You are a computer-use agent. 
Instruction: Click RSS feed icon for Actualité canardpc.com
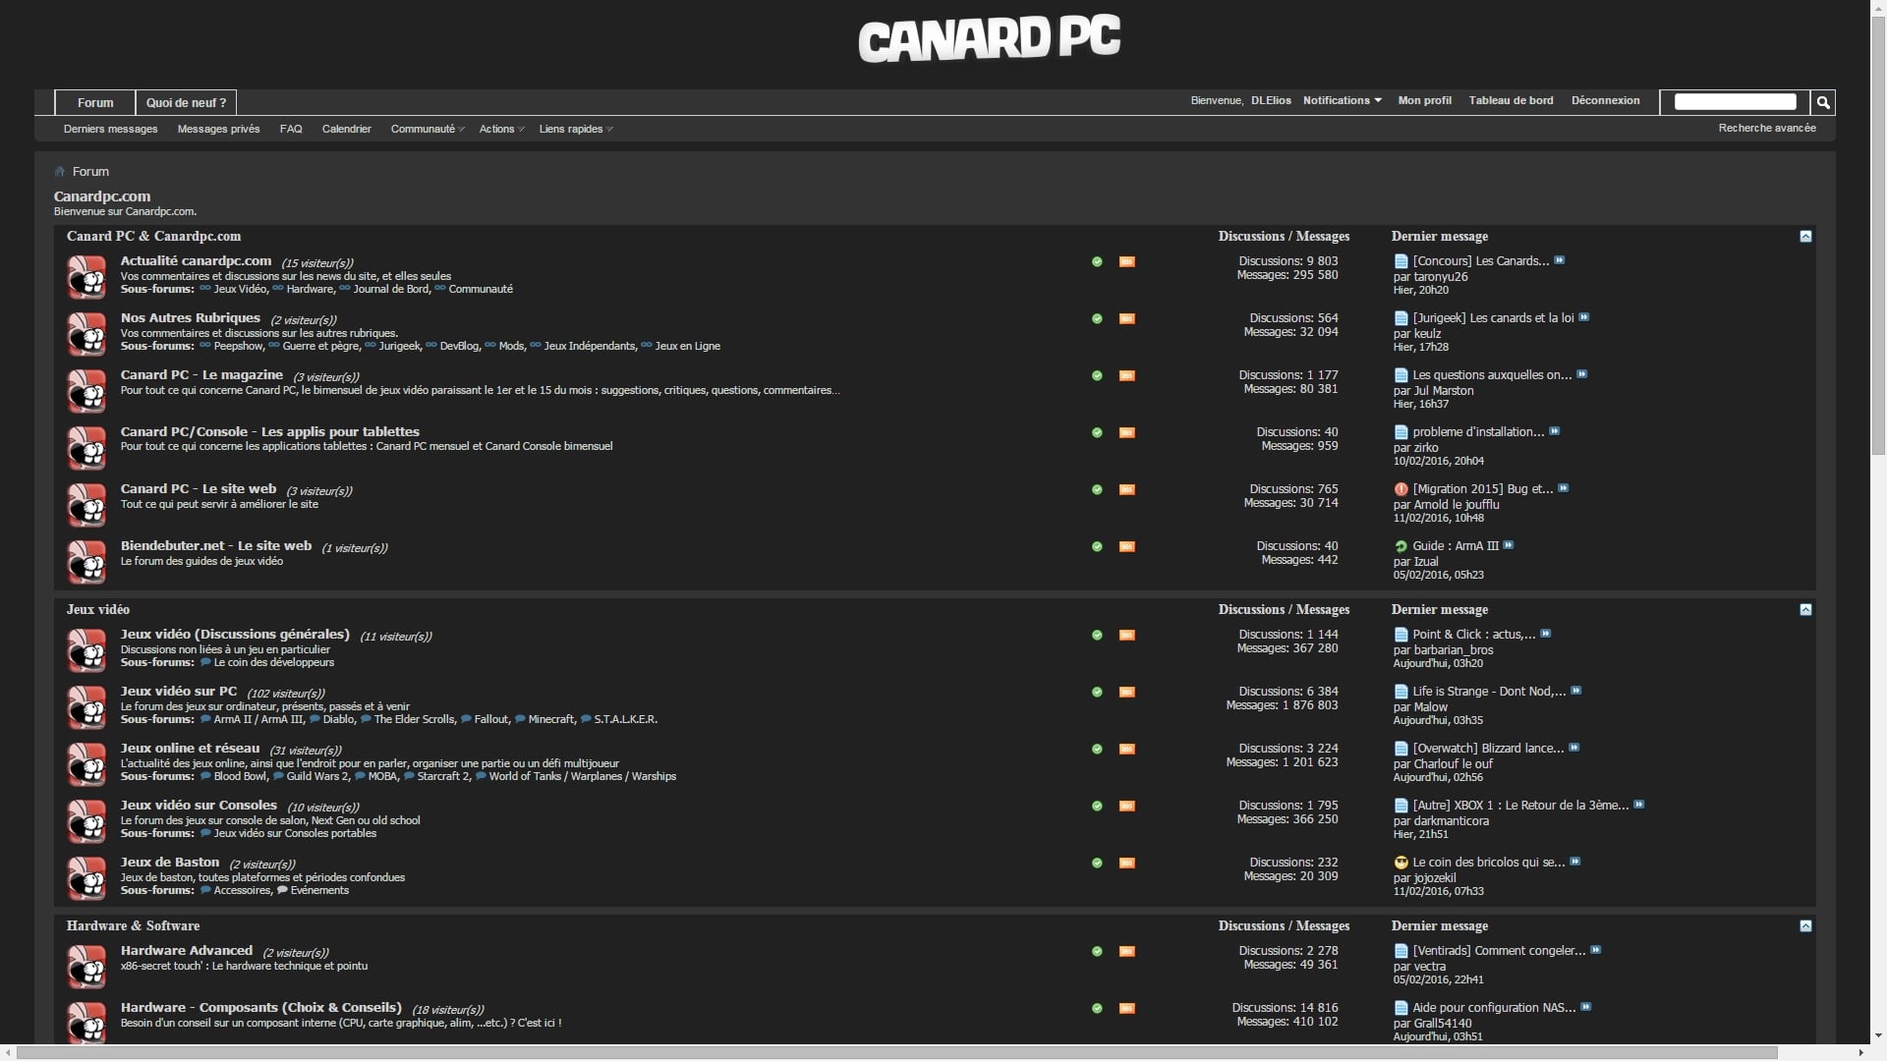[x=1127, y=262]
